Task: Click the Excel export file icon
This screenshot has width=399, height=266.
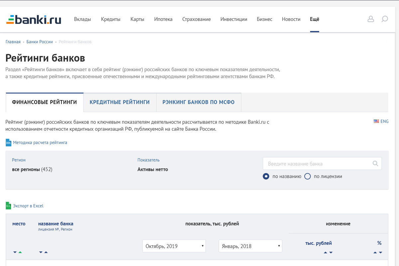Action: pos(8,206)
